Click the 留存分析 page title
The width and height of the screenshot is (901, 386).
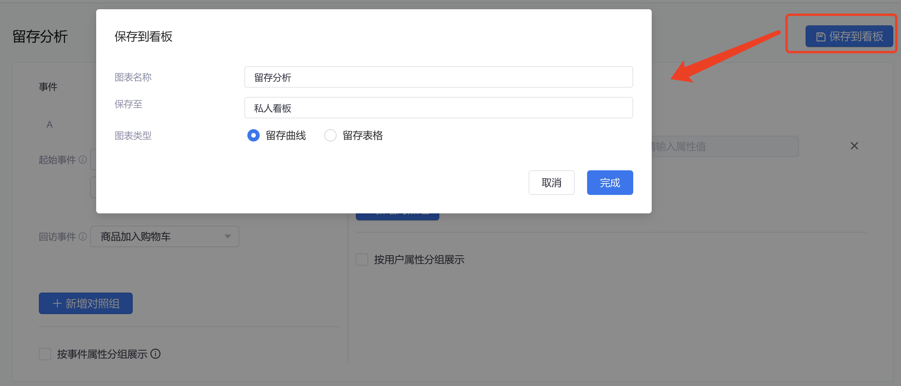point(40,37)
